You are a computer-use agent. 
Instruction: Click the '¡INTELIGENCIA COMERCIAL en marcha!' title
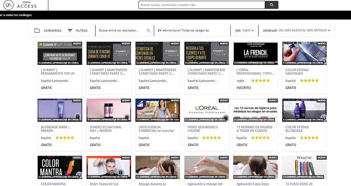coord(156,129)
